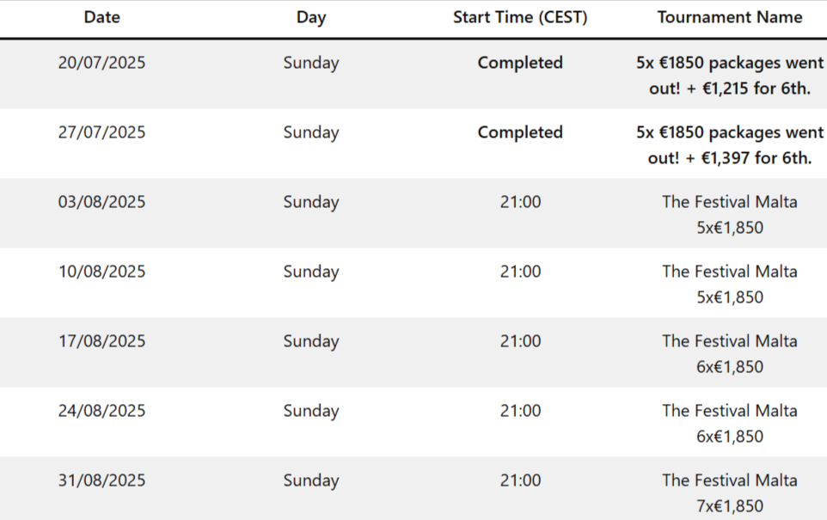Click the Completed status for 20/07/2025
Viewport: 827px width, 520px height.
point(520,63)
